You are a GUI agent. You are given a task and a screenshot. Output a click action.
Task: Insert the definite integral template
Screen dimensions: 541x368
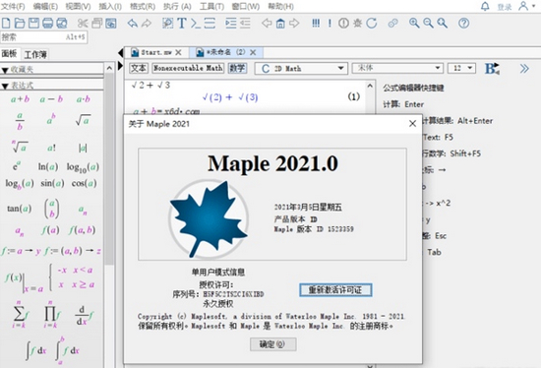click(x=68, y=349)
